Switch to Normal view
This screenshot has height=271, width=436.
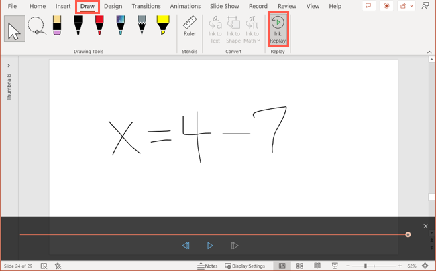[282, 266]
